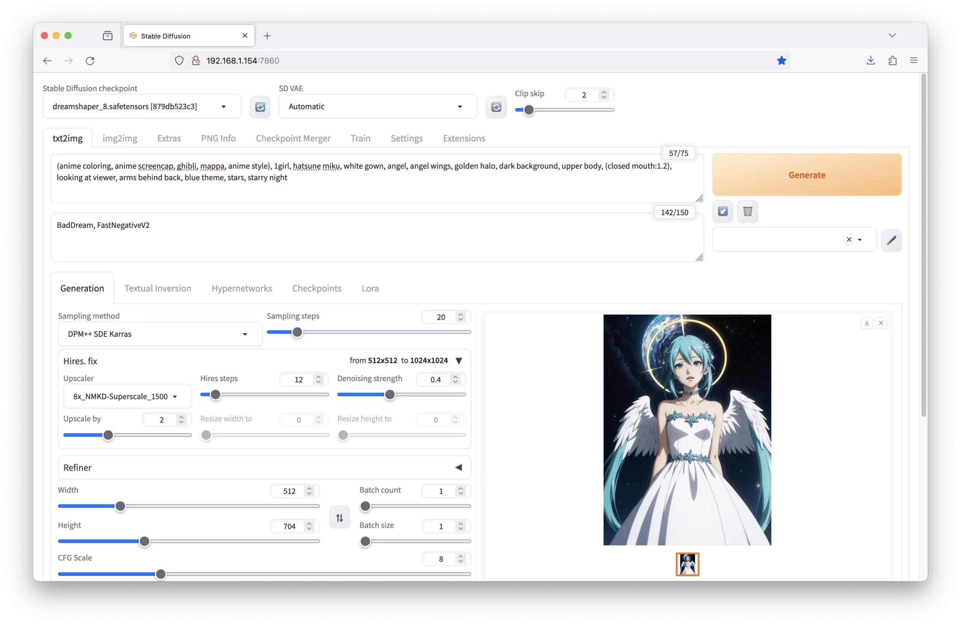Open browser extensions menu
Viewport: 961px width, 625px height.
click(892, 60)
